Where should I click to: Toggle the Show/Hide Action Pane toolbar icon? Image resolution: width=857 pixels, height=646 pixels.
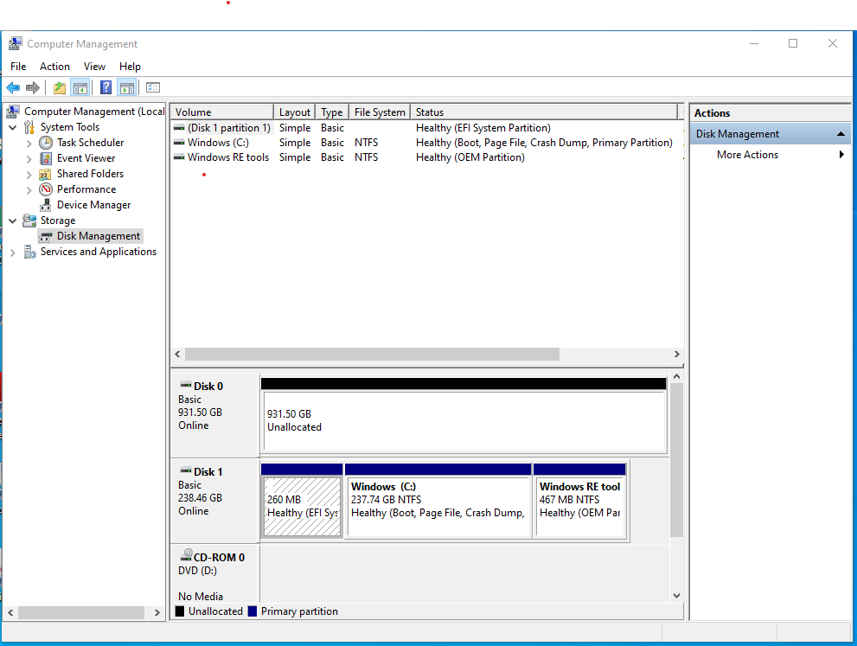[x=127, y=87]
